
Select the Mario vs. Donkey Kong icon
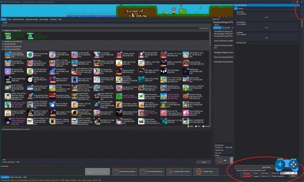pyautogui.click(x=52, y=63)
